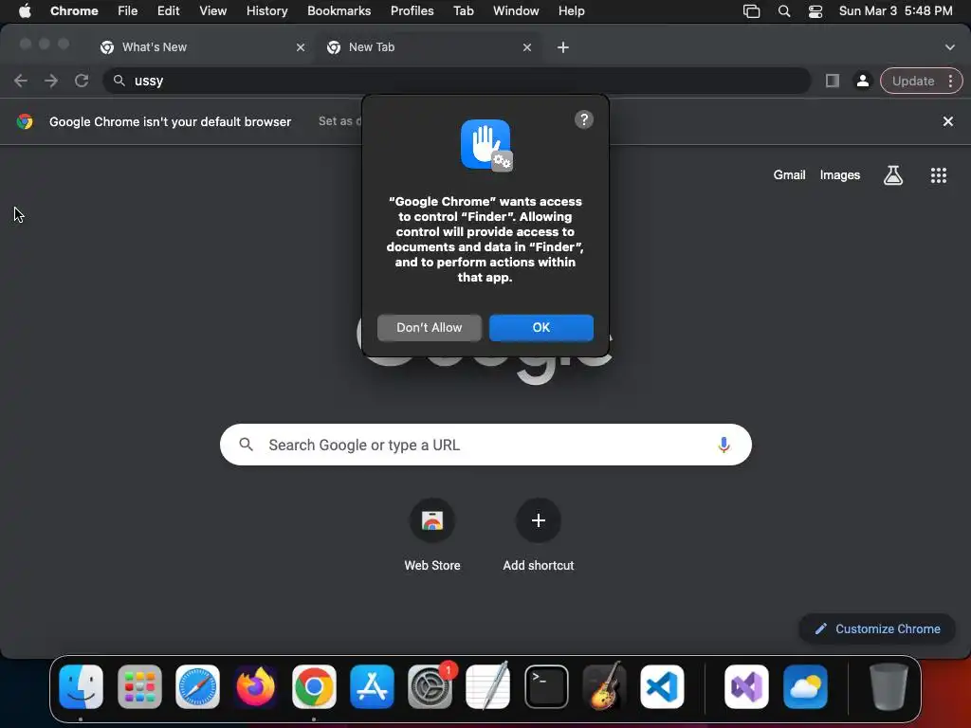Open Chrome's three-dot menu

click(x=950, y=82)
